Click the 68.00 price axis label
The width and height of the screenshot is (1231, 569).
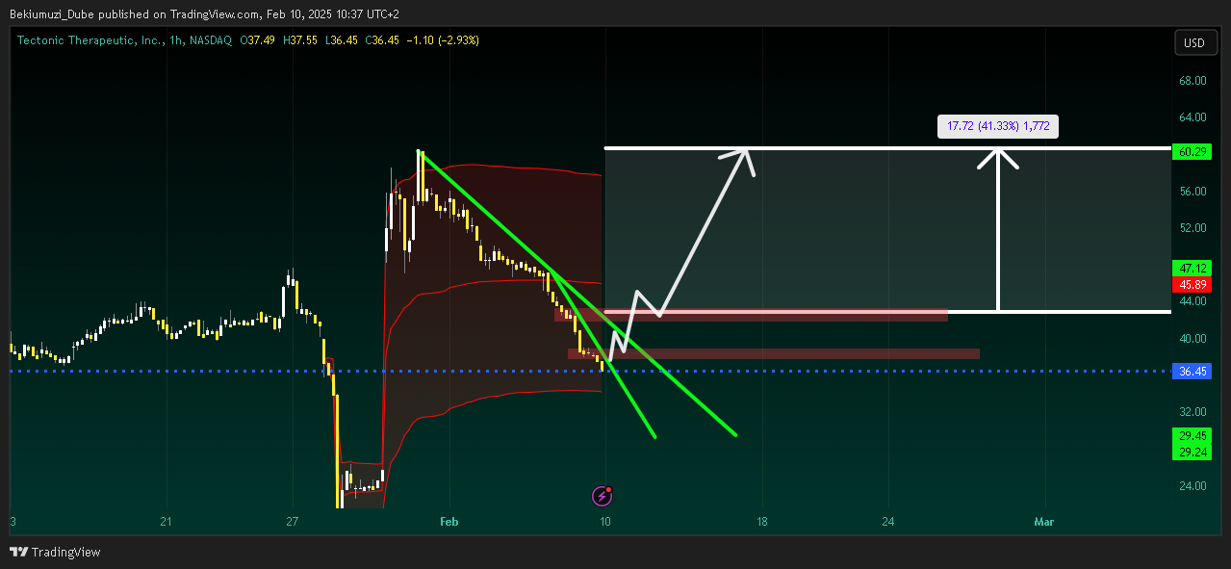[x=1193, y=81]
